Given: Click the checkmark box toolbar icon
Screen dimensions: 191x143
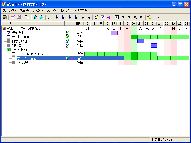Looking at the screenshot, I should pyautogui.click(x=103, y=17).
